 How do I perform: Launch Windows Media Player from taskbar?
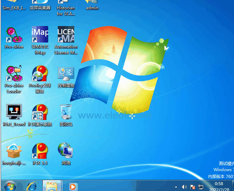[x=73, y=187]
